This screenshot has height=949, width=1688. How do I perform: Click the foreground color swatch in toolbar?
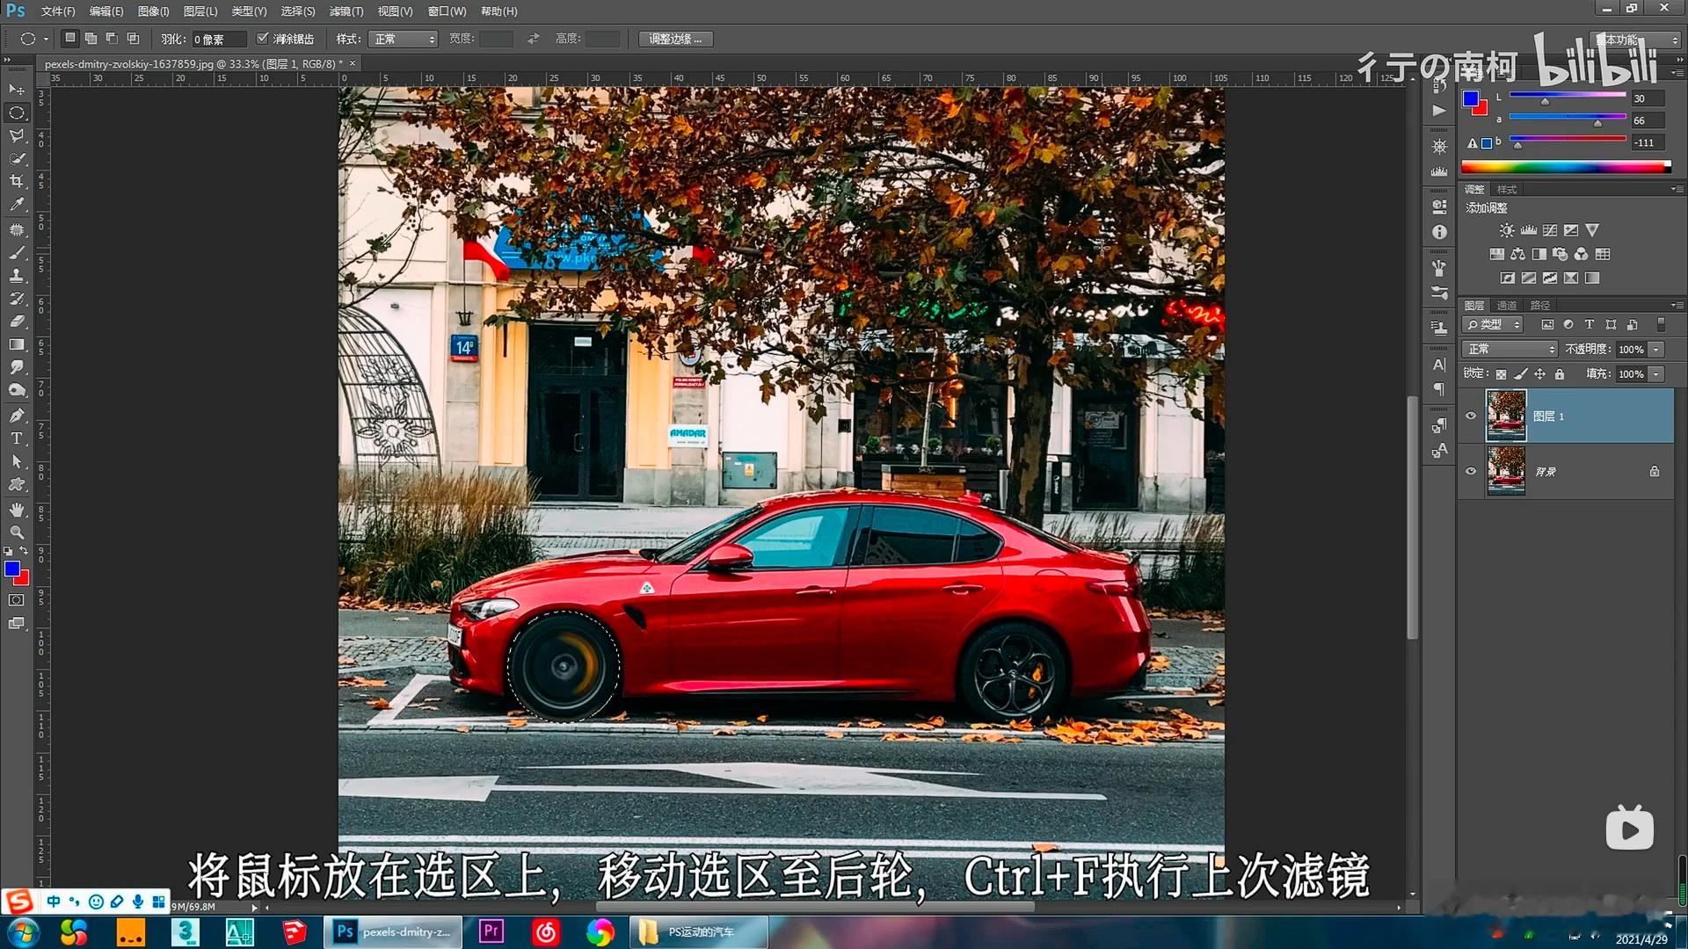point(11,569)
